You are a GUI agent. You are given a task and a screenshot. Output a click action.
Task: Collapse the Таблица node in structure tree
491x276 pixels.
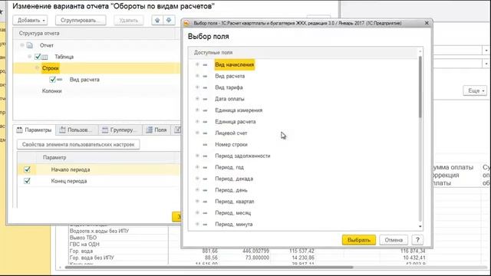pos(30,57)
